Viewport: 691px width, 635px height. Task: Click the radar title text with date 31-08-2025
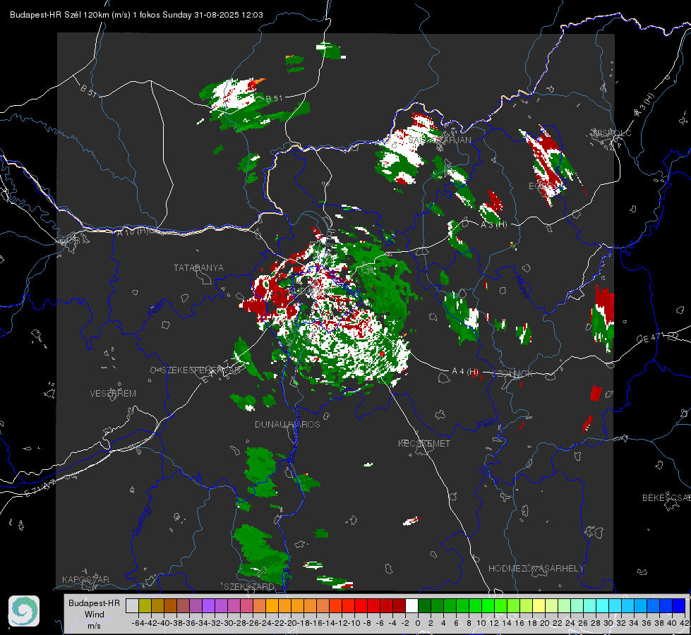coord(137,15)
